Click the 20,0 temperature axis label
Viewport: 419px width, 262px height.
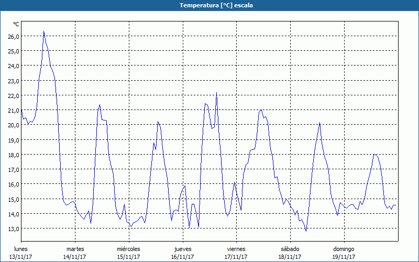(14, 125)
